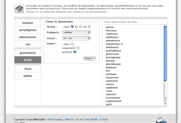Select the '...tout' niveau radio button
Screen dimensions: 181x123
tap(72, 27)
